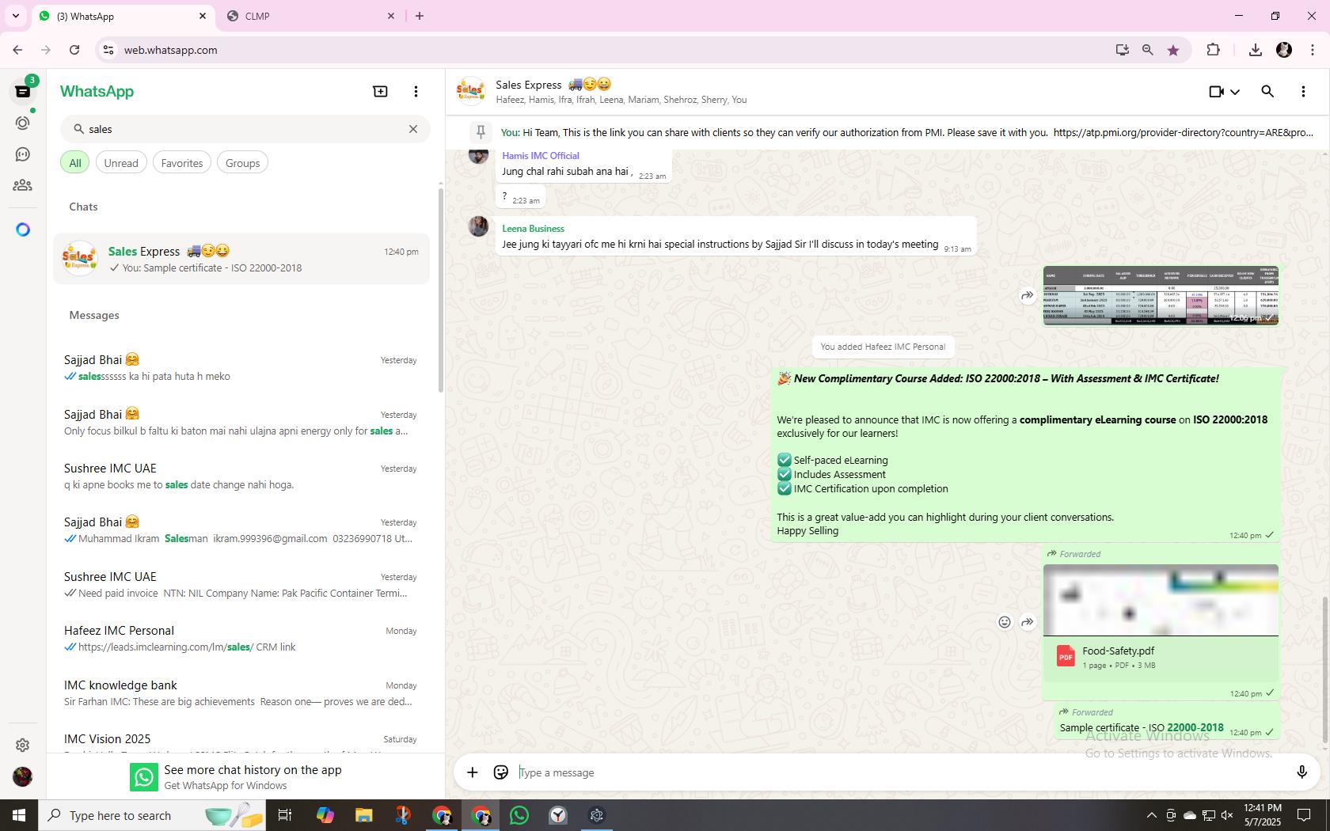This screenshot has height=831, width=1330.
Task: Open the Chats icon in the sidebar
Action: (22, 91)
